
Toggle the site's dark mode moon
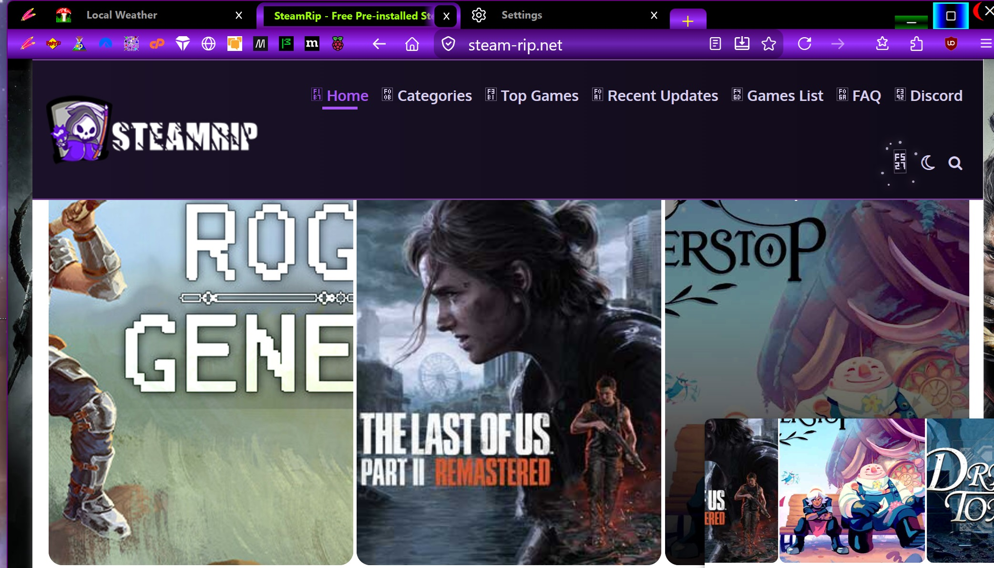click(x=928, y=163)
